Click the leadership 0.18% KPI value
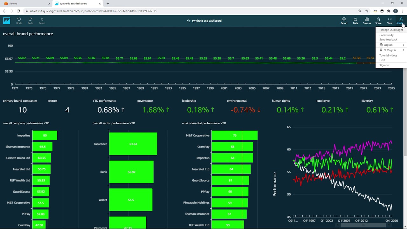 (x=201, y=110)
